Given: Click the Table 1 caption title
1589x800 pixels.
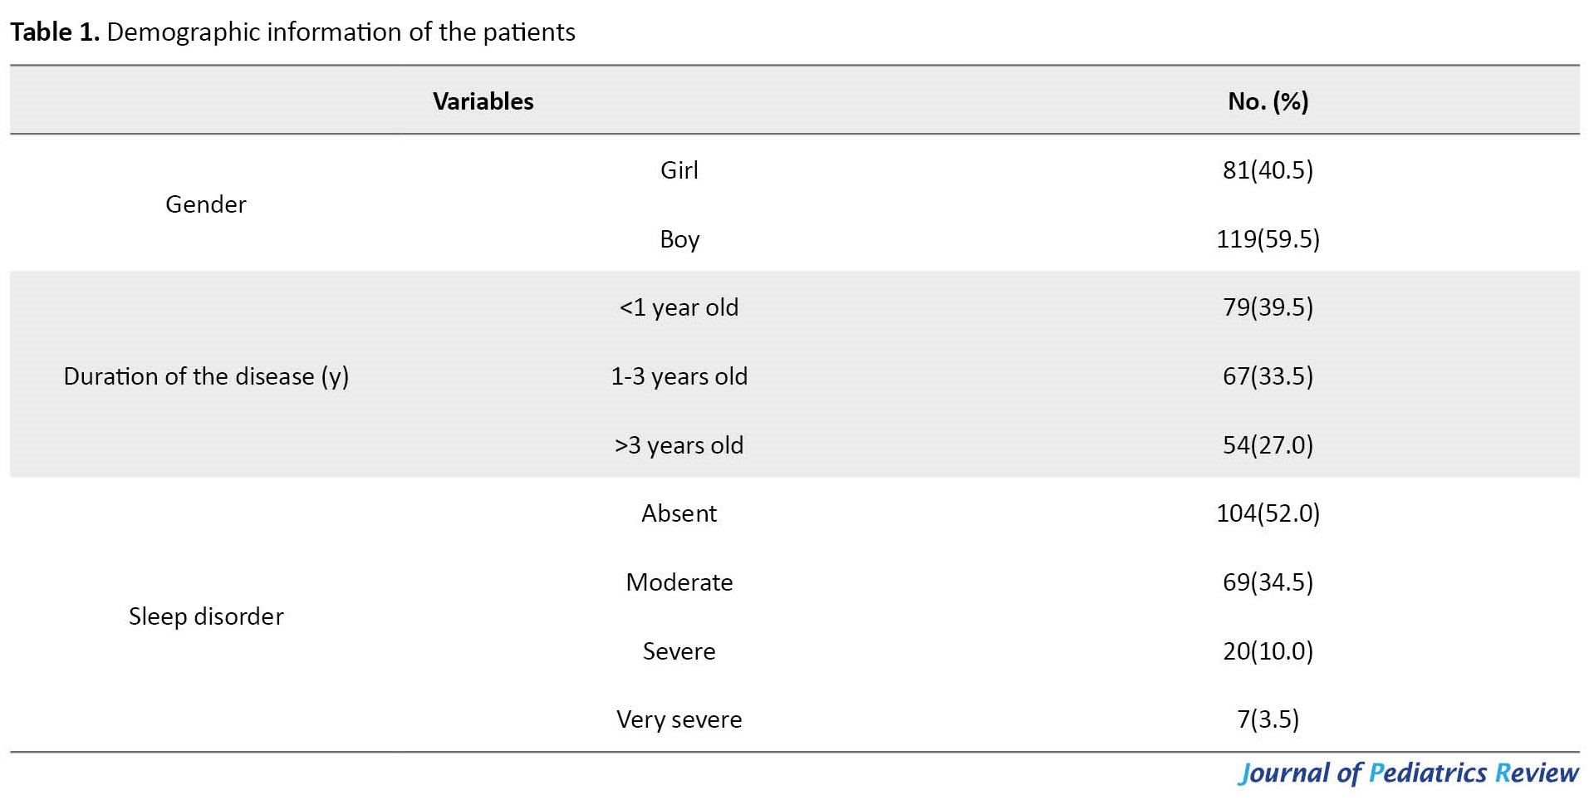Looking at the screenshot, I should pos(292,32).
